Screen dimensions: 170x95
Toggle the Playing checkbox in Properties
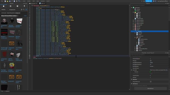[x=151, y=61]
